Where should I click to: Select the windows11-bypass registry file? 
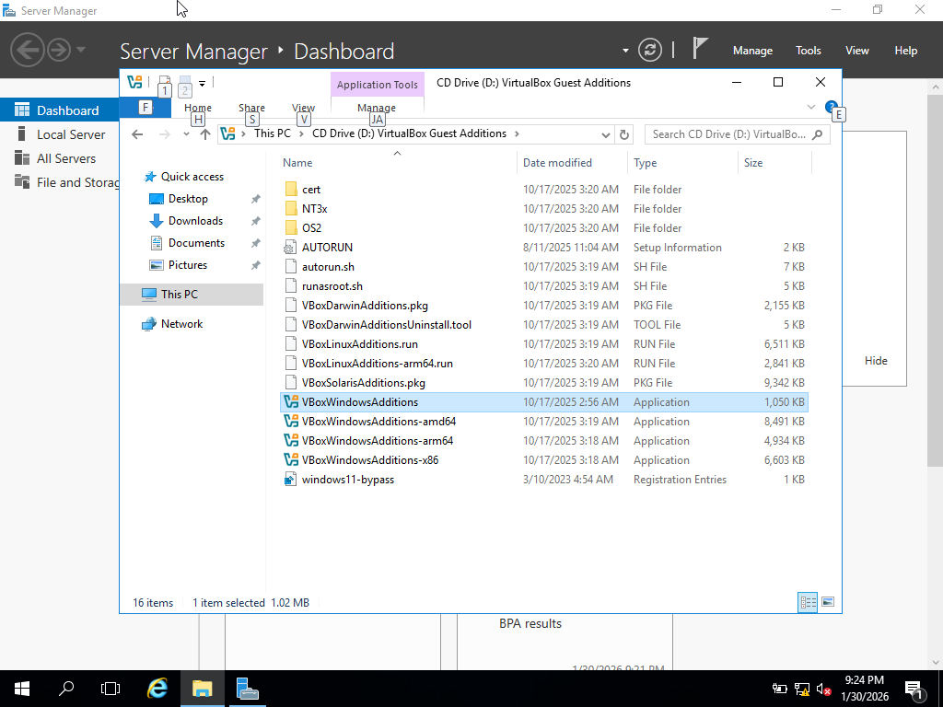347,480
